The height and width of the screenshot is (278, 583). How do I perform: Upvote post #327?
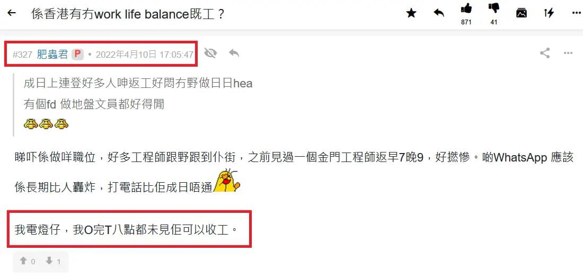(27, 262)
